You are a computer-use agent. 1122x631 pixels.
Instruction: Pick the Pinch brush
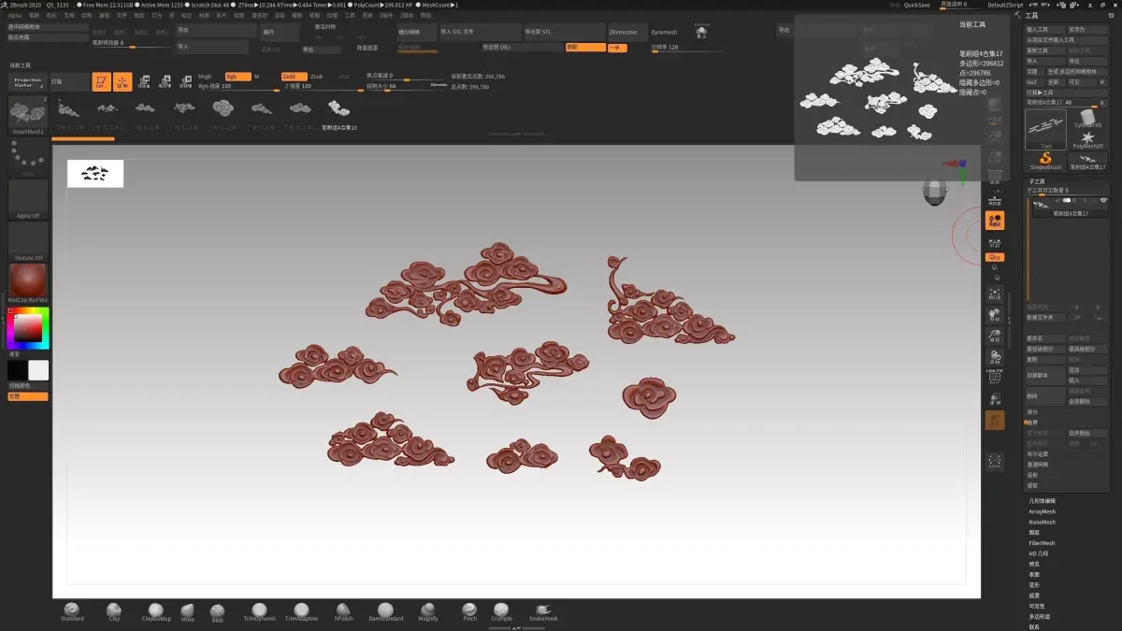click(x=469, y=612)
